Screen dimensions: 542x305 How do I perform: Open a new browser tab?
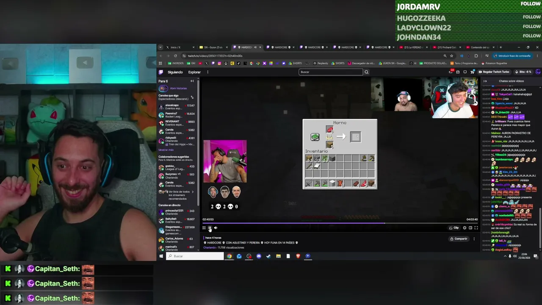[x=501, y=47]
